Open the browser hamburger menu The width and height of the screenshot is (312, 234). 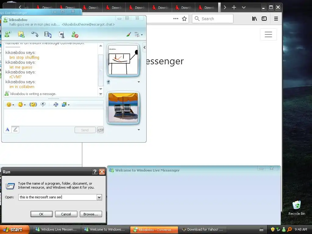pyautogui.click(x=276, y=19)
